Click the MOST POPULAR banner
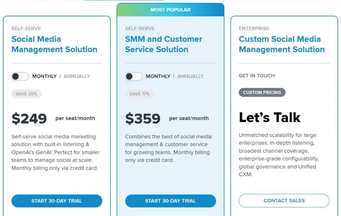 coord(170,10)
